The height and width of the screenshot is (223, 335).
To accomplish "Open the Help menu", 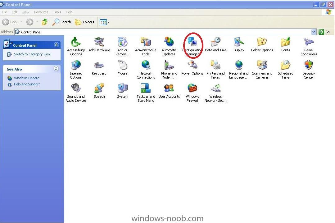I will 69,12.
